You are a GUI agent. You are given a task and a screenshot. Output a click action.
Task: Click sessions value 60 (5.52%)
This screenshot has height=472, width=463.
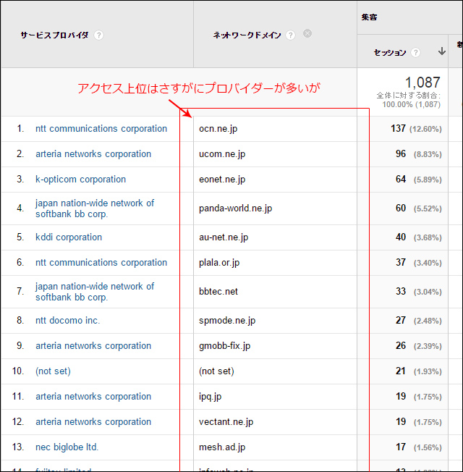click(x=418, y=208)
